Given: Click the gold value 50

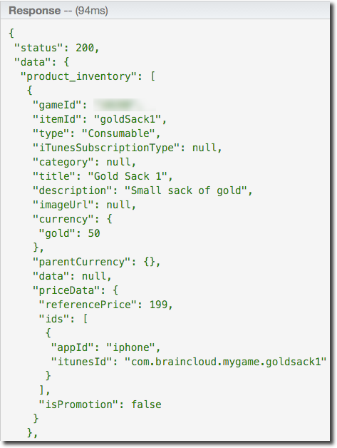Looking at the screenshot, I should (94, 233).
